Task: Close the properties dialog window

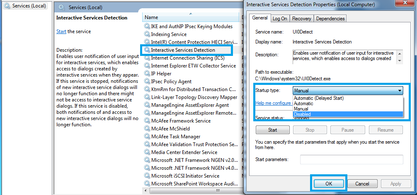Action: point(405,2)
